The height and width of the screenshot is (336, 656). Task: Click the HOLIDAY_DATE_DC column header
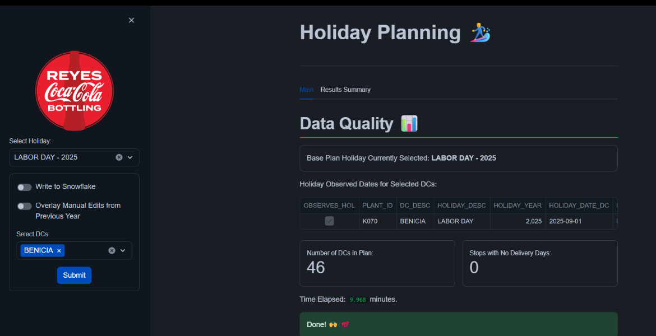tap(579, 206)
